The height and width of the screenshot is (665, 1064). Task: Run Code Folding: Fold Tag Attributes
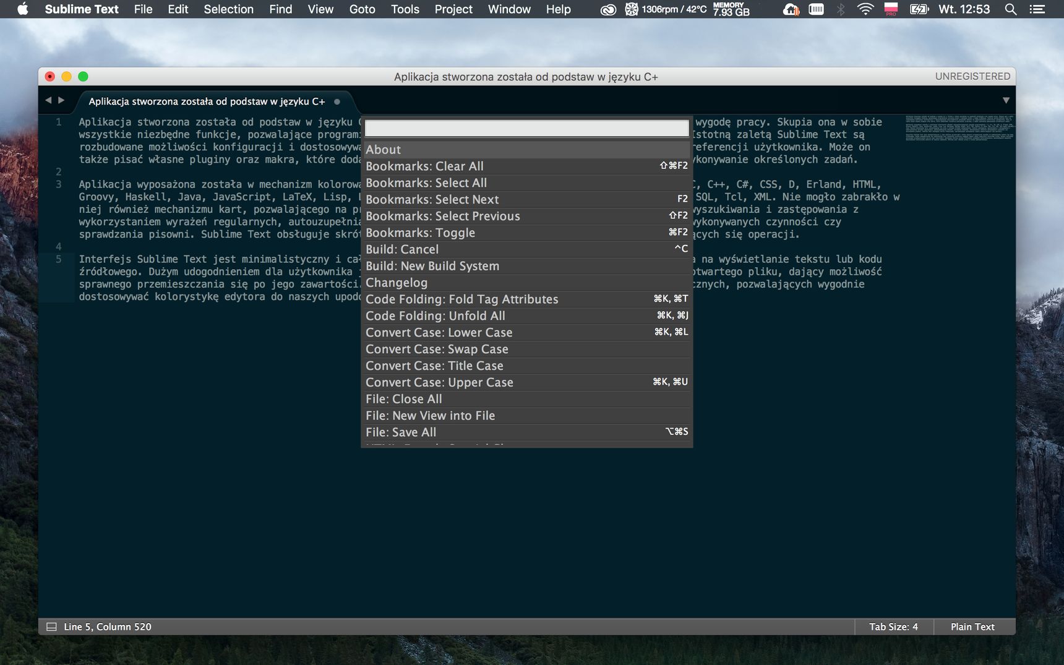point(526,300)
